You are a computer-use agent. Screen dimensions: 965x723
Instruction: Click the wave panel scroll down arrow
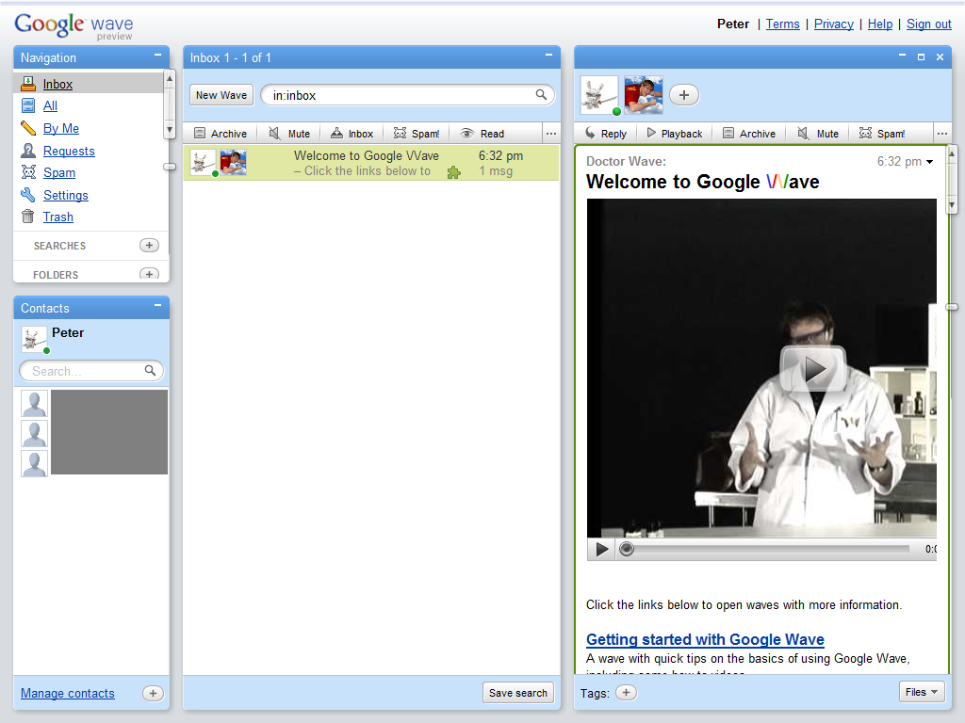click(952, 204)
